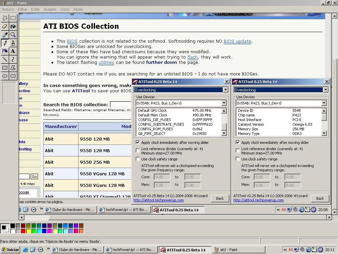
Task: Click the horizontal scrollbar left arrow in Paint
Action: tap(21, 217)
